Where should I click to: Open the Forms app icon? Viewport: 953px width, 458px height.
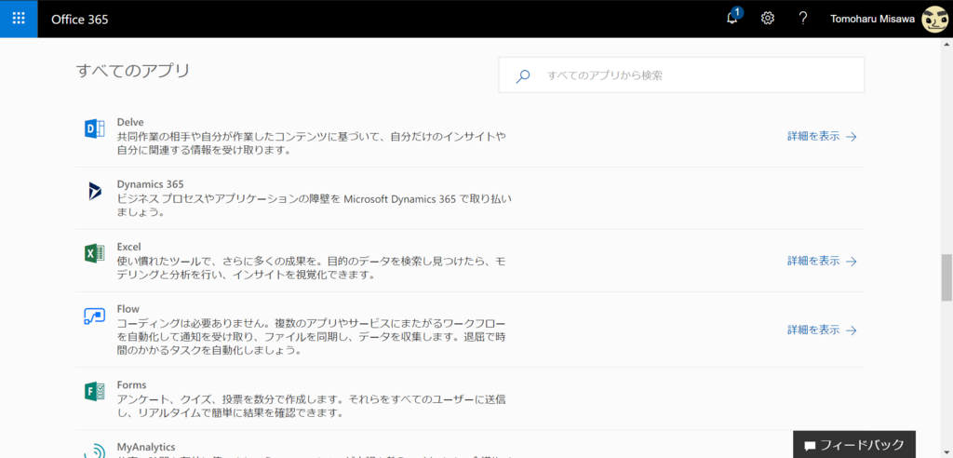[x=94, y=392]
